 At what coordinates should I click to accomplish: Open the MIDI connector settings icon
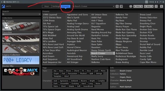(131, 6)
